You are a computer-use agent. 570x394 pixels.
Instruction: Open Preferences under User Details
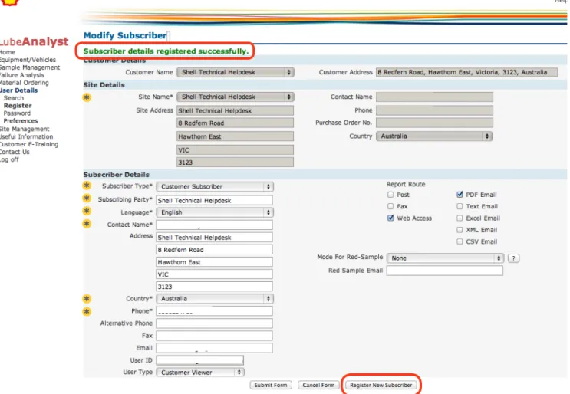click(21, 121)
